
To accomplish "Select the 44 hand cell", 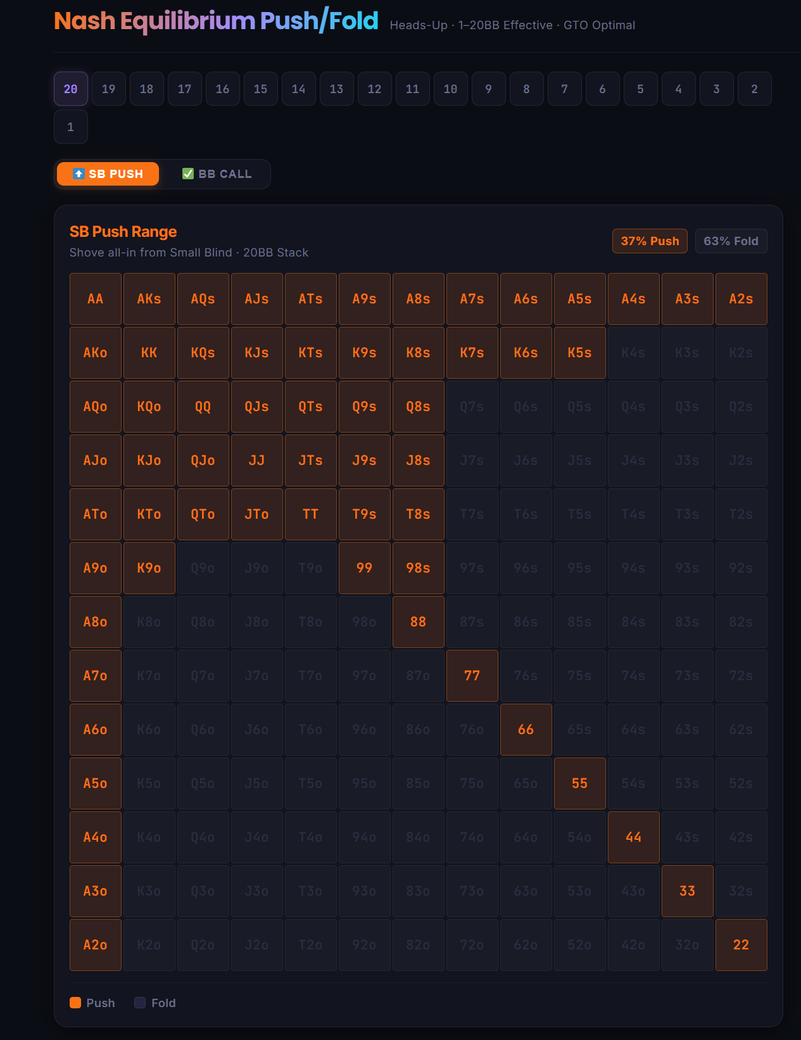I will tap(634, 837).
